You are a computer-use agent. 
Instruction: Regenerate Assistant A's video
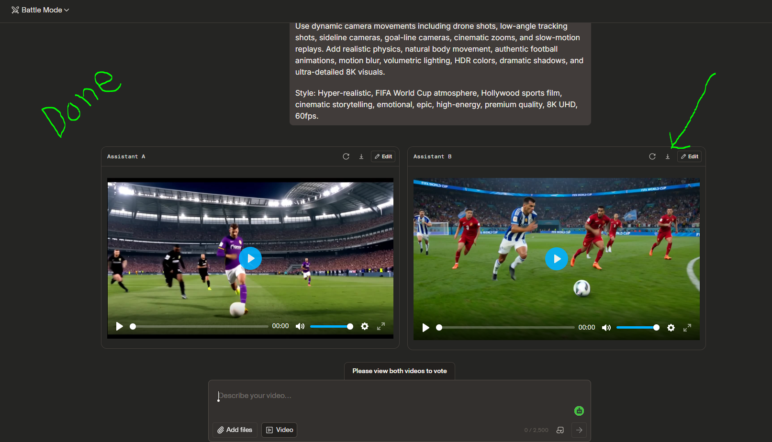(x=346, y=156)
